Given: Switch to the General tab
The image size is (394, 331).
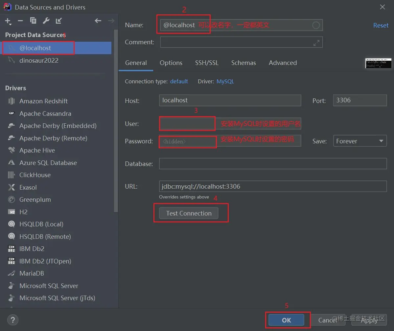Looking at the screenshot, I should [136, 63].
